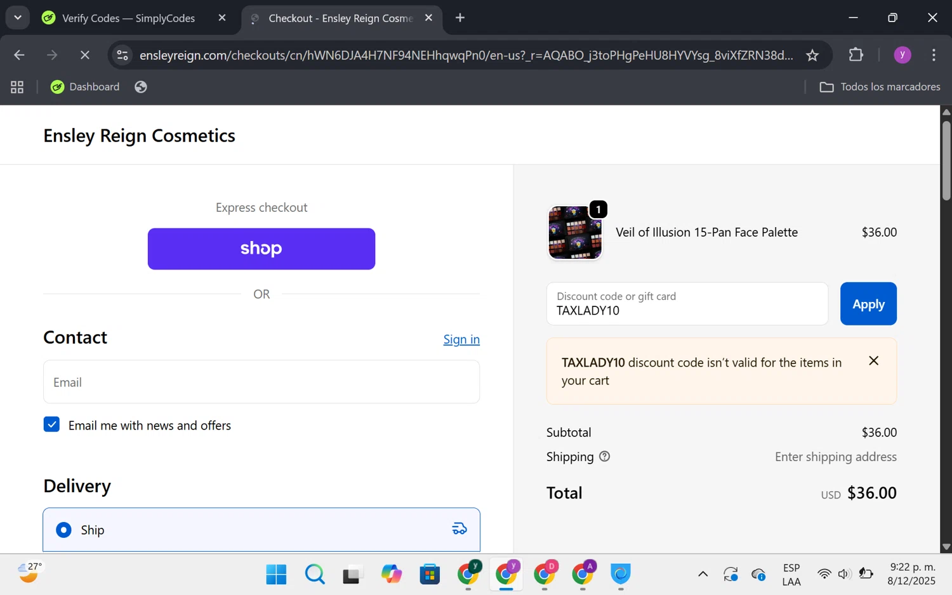Close the Verify Codes tab

tap(222, 18)
